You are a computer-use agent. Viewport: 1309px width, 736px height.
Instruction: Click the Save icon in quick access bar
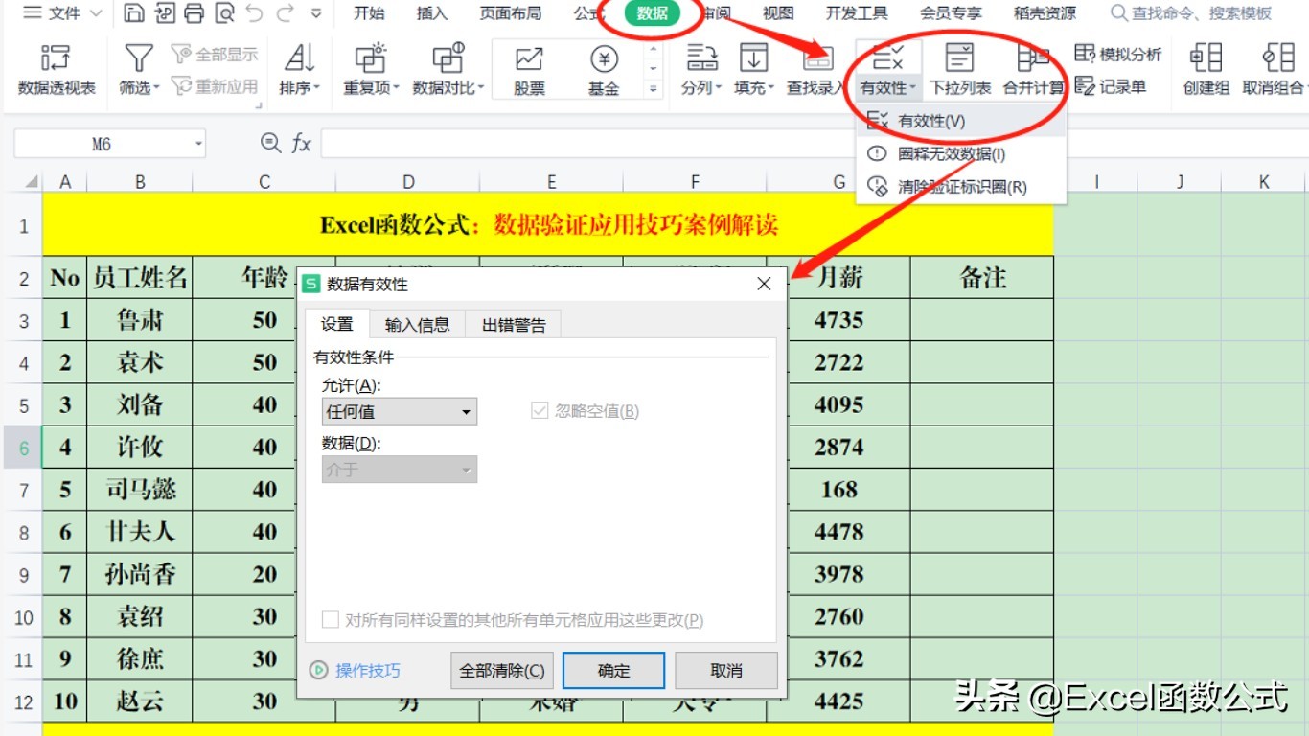[134, 13]
